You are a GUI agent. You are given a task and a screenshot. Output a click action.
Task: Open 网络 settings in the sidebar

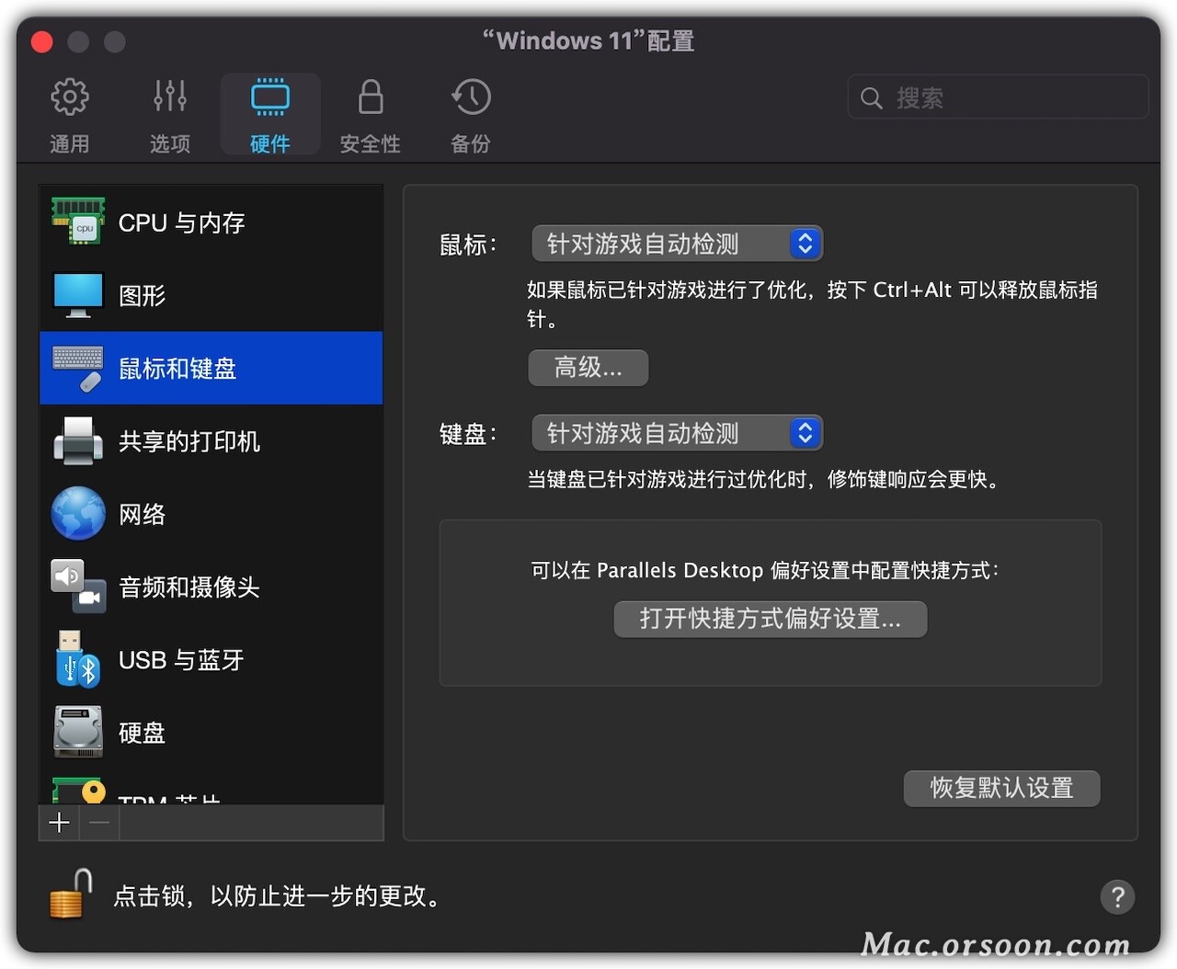coord(211,514)
